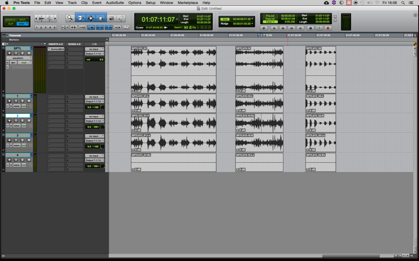Toggle the Fade-in button
The image size is (419, 261).
[x=270, y=22]
